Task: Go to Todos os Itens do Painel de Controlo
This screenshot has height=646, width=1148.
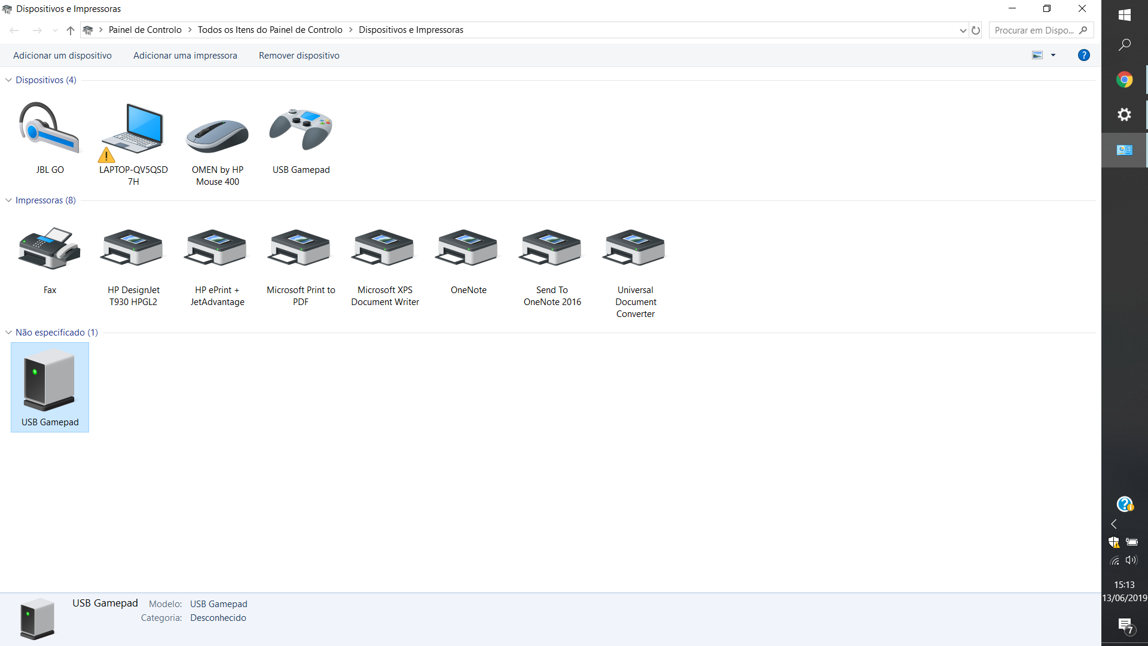Action: point(270,30)
